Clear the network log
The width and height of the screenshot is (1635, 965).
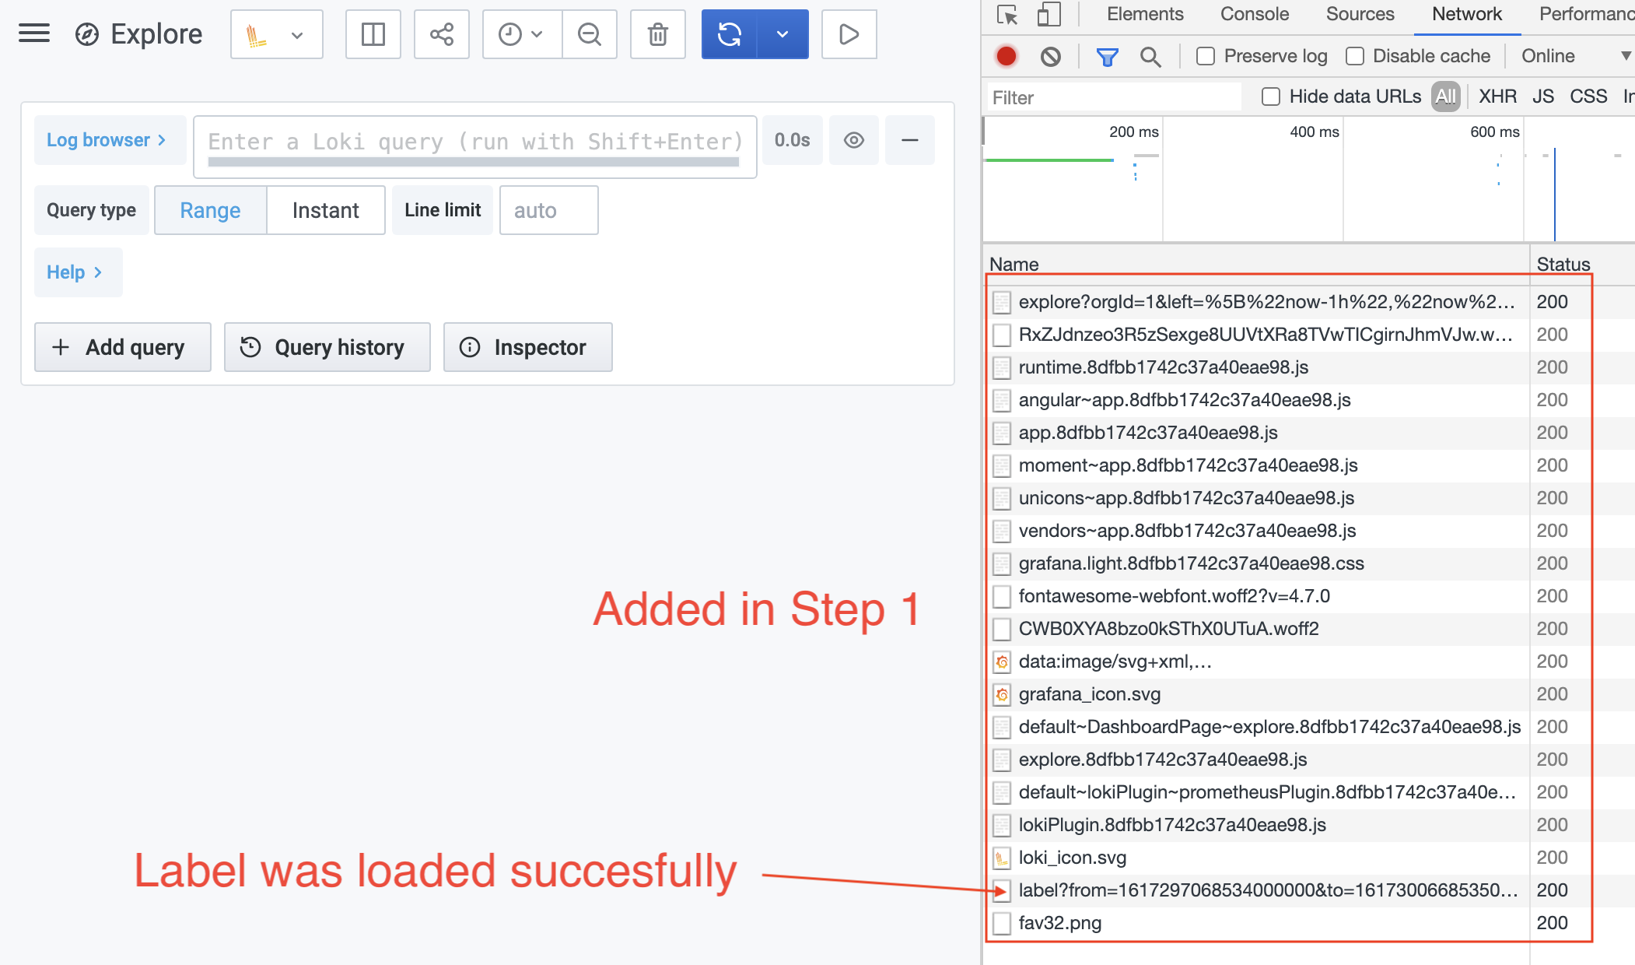(1051, 56)
